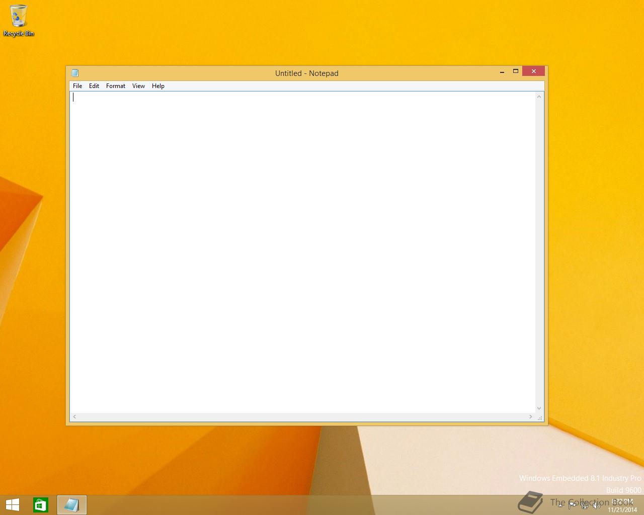Open the Windows Start button
Viewport: 644px width, 515px height.
pyautogui.click(x=13, y=505)
